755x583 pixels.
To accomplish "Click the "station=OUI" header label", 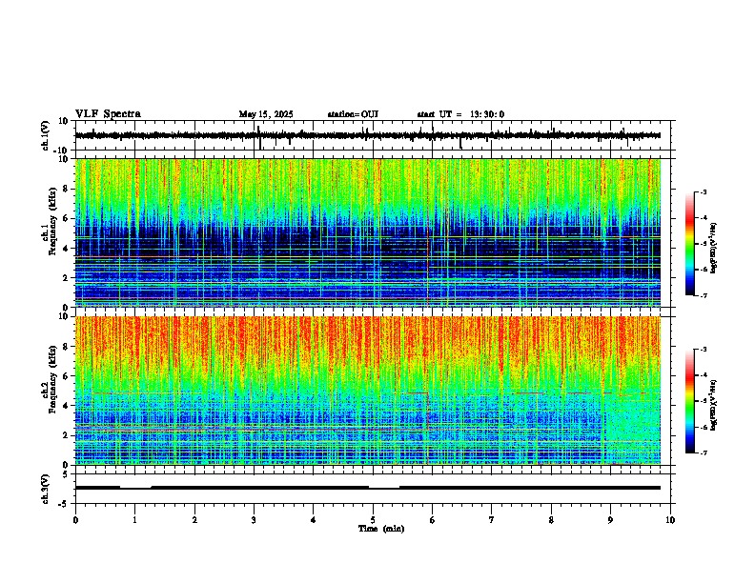I will 353,114.
